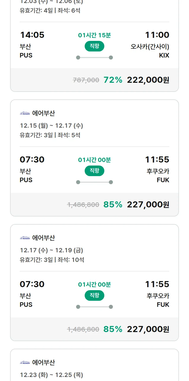Select the 222,000원 Osaka fare
189x381 pixels.
[x=148, y=80]
